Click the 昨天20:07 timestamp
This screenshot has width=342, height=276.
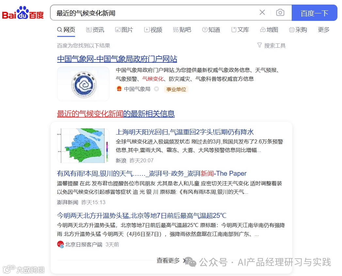point(141,161)
